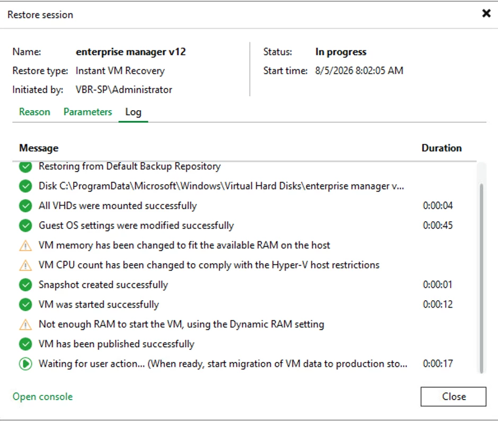The height and width of the screenshot is (423, 498).
Task: Select 'Not enough RAM to start the VM' text
Action: (x=181, y=324)
